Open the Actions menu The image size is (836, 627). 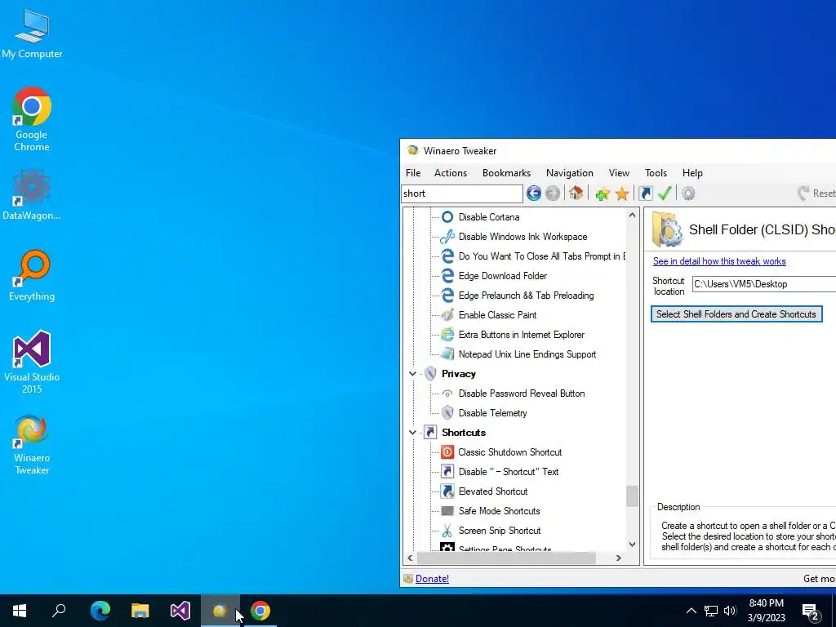tap(451, 173)
